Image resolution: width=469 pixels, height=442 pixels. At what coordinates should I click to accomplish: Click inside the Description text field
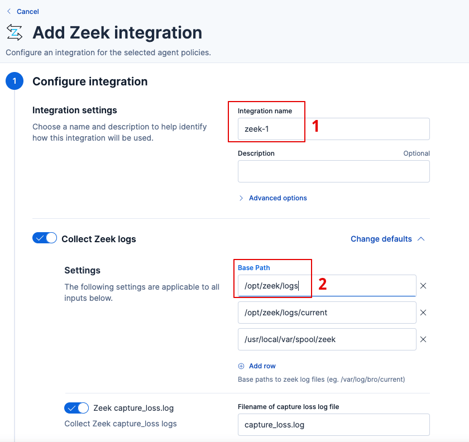(x=333, y=171)
